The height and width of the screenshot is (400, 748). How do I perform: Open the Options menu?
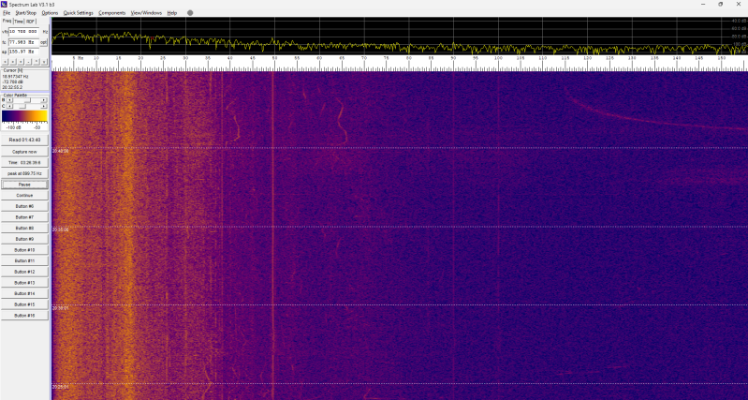point(50,13)
